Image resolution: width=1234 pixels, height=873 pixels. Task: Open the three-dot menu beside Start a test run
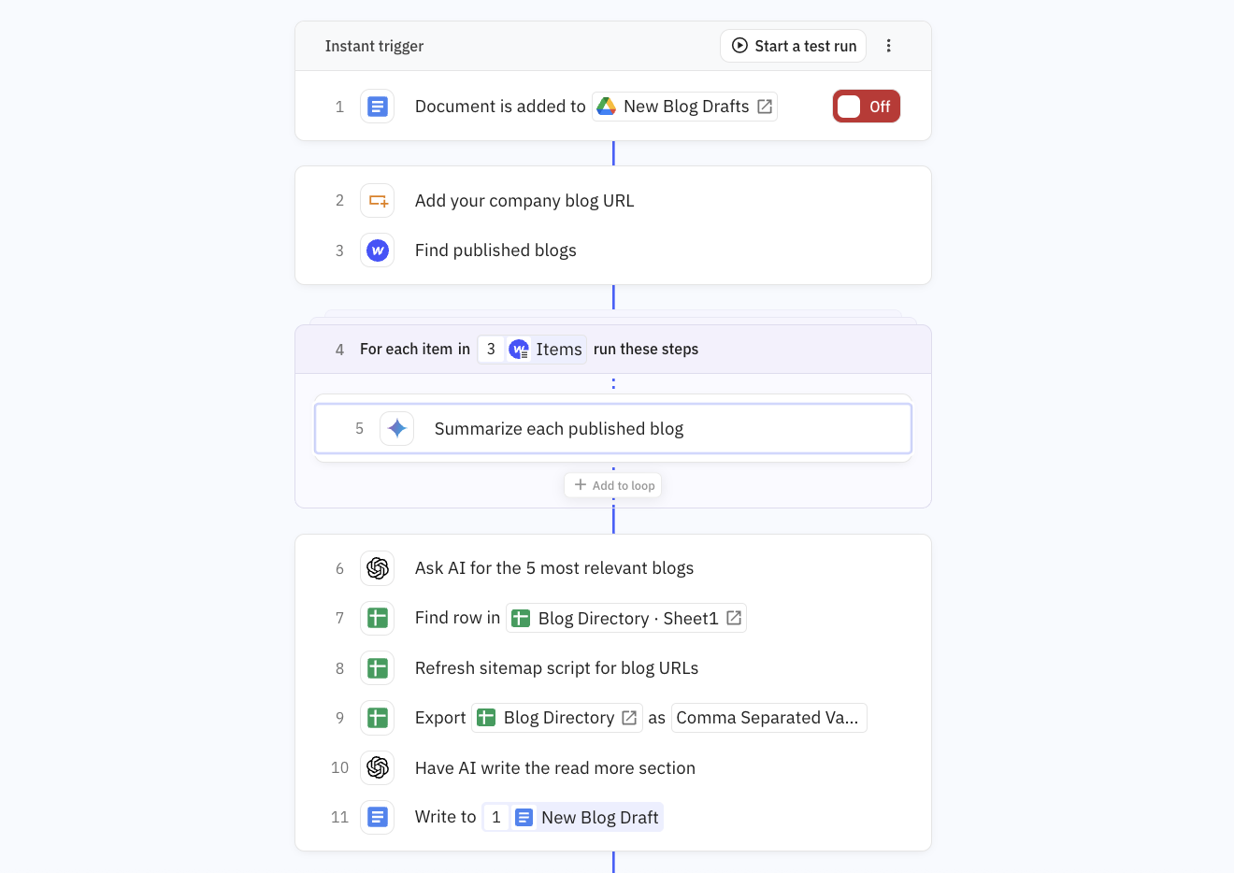[x=889, y=45]
